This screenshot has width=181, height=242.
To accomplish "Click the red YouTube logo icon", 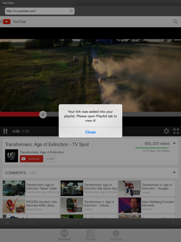I will pos(7,22).
